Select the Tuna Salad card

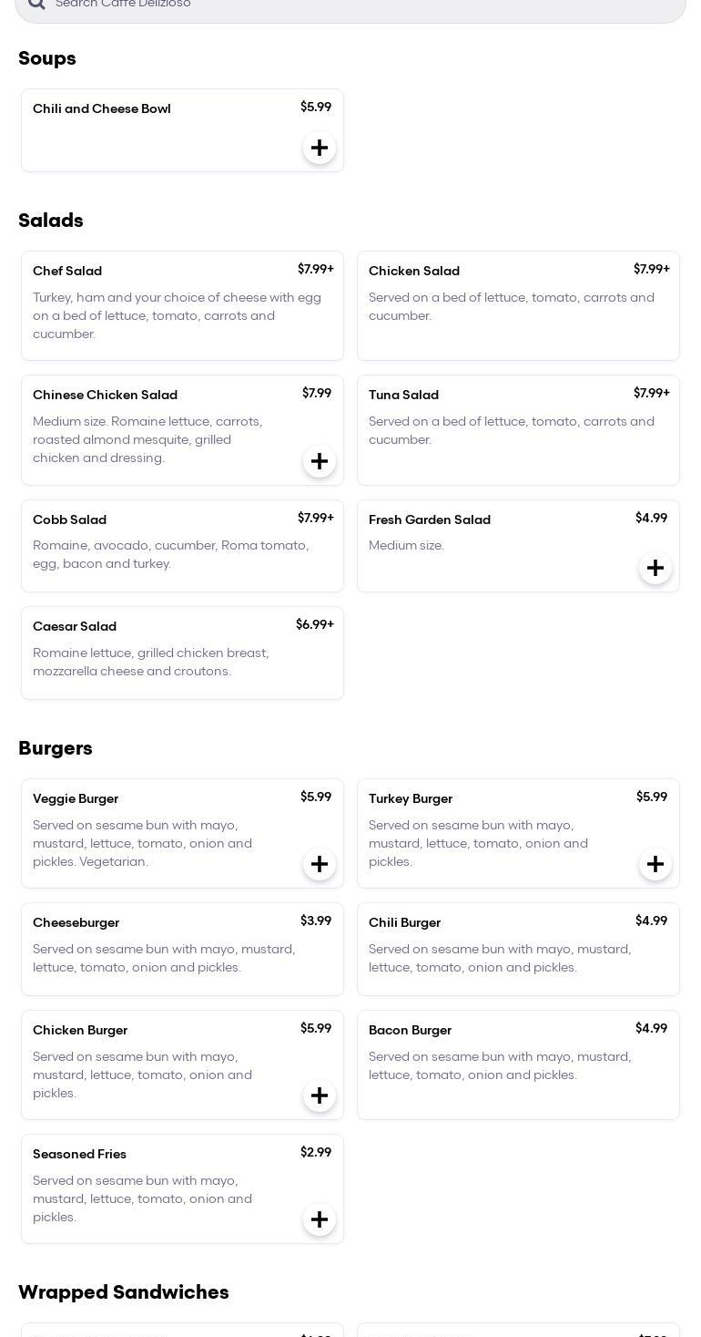[x=518, y=429]
